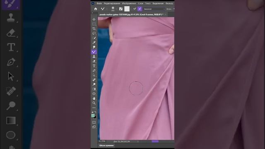Change the screen mode icon
Viewport: 265px width, 149px height.
94,127
